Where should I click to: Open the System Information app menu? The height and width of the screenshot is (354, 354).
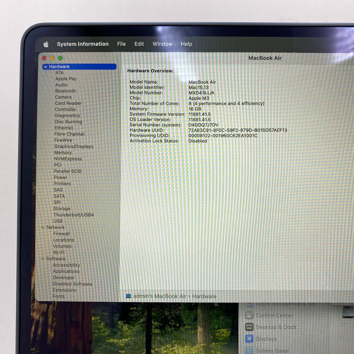(x=83, y=44)
